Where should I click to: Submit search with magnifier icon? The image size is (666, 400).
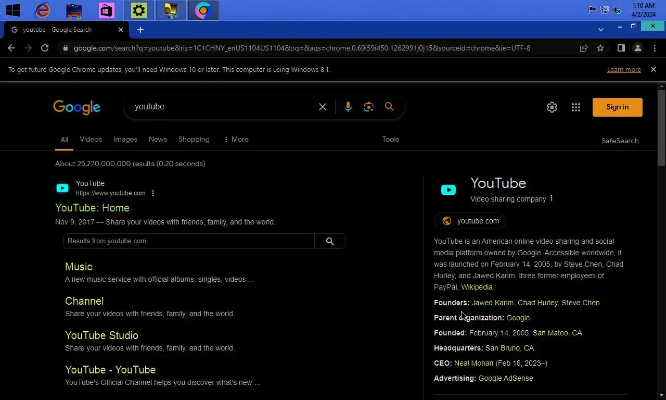389,107
